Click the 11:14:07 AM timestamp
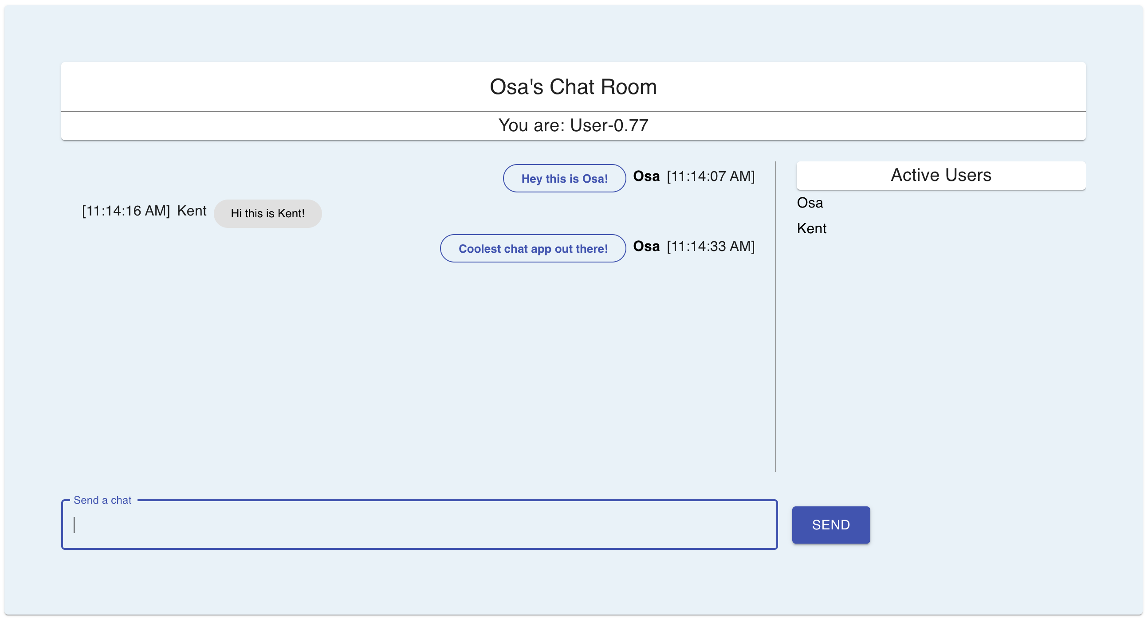1148x619 pixels. [710, 176]
